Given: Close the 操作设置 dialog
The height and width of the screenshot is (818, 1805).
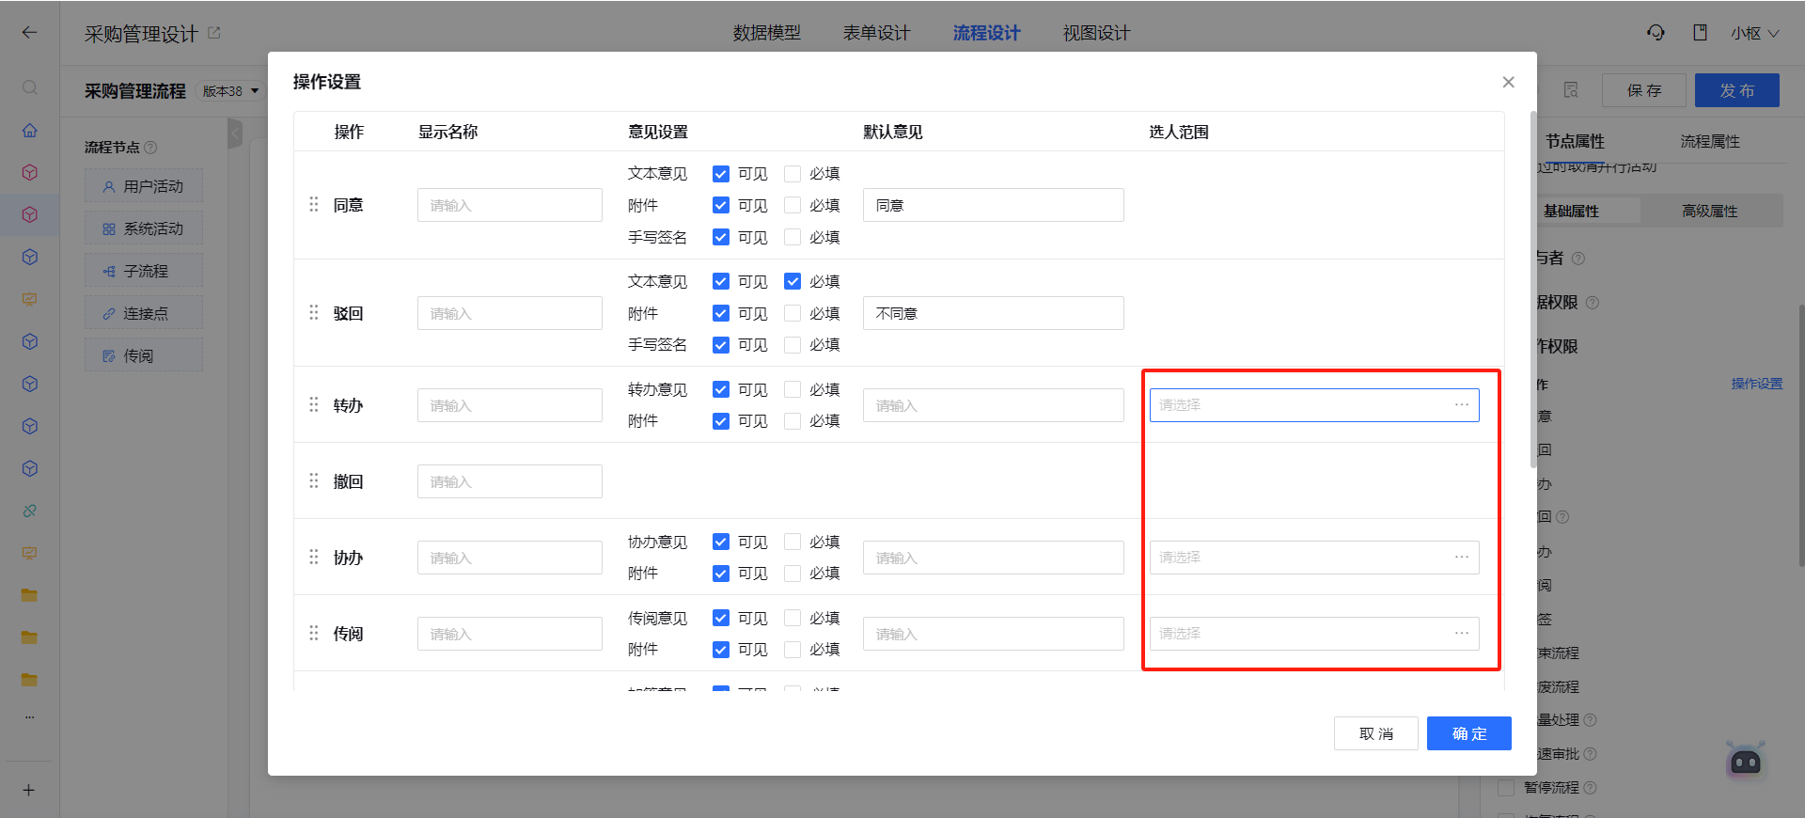Looking at the screenshot, I should (1509, 82).
